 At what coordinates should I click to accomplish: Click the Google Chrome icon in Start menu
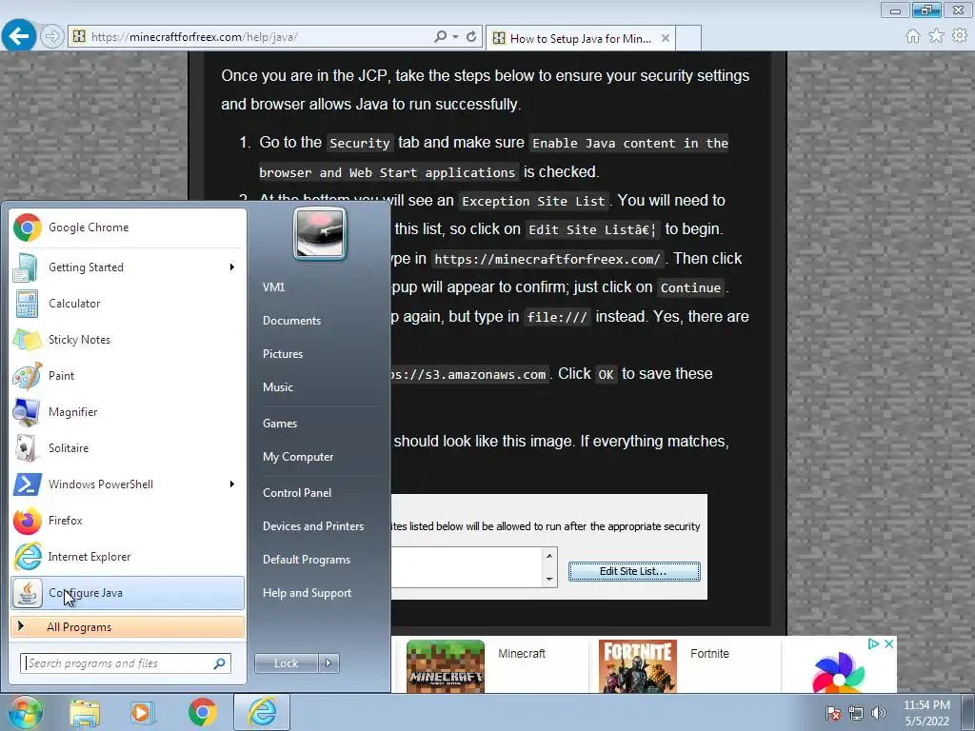[28, 227]
